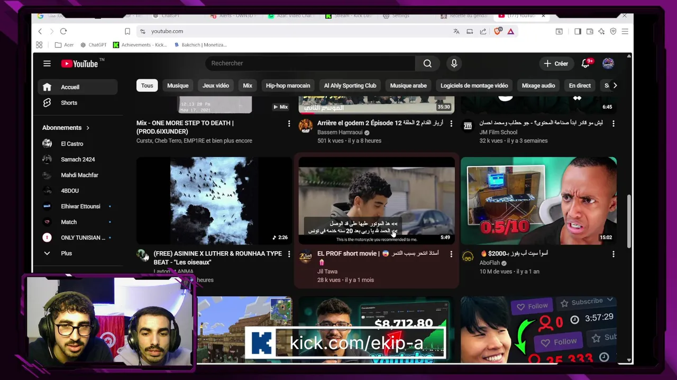Open the Bakchich Monetiza bookmark
This screenshot has height=380, width=677.
[x=200, y=45]
